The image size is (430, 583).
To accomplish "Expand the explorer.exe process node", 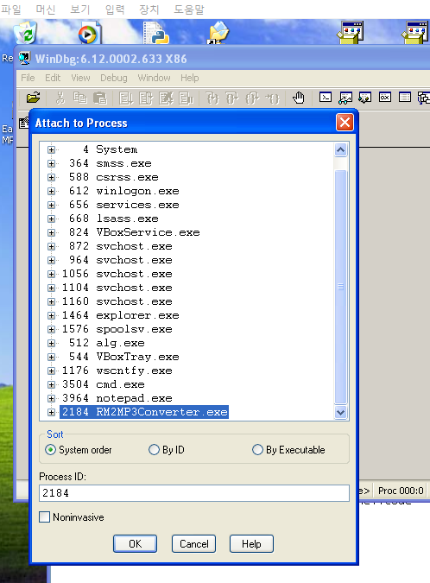I will click(51, 315).
